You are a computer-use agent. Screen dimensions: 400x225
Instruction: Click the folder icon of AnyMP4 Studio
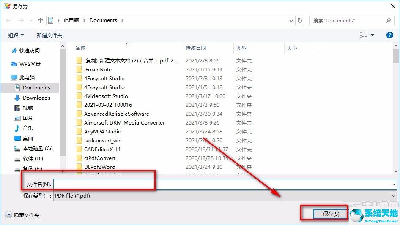79,132
